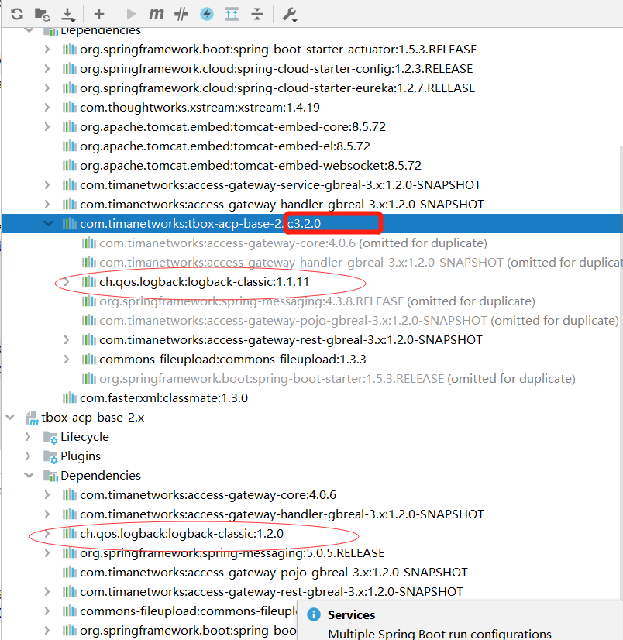Screen dimensions: 623x640
Task: Click Show Dependencies diagram icon
Action: (x=232, y=14)
